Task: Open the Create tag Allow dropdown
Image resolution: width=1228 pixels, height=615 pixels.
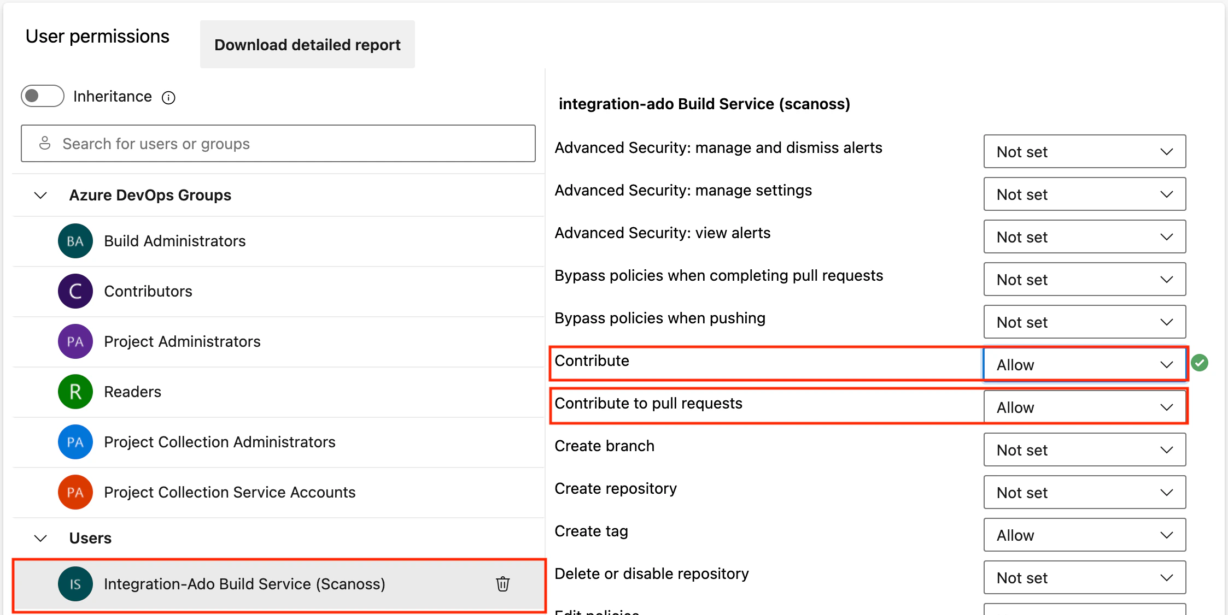Action: [x=1084, y=535]
